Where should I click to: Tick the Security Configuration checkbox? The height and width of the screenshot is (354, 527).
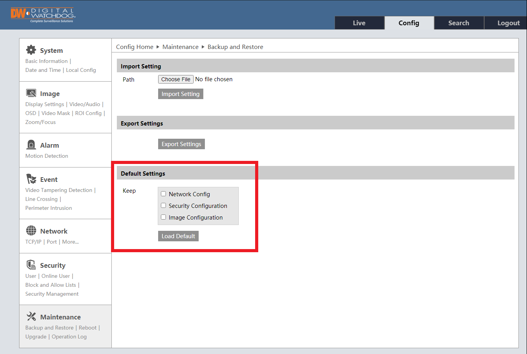(x=164, y=206)
